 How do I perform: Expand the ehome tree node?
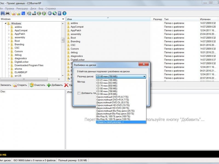click(x=9, y=69)
